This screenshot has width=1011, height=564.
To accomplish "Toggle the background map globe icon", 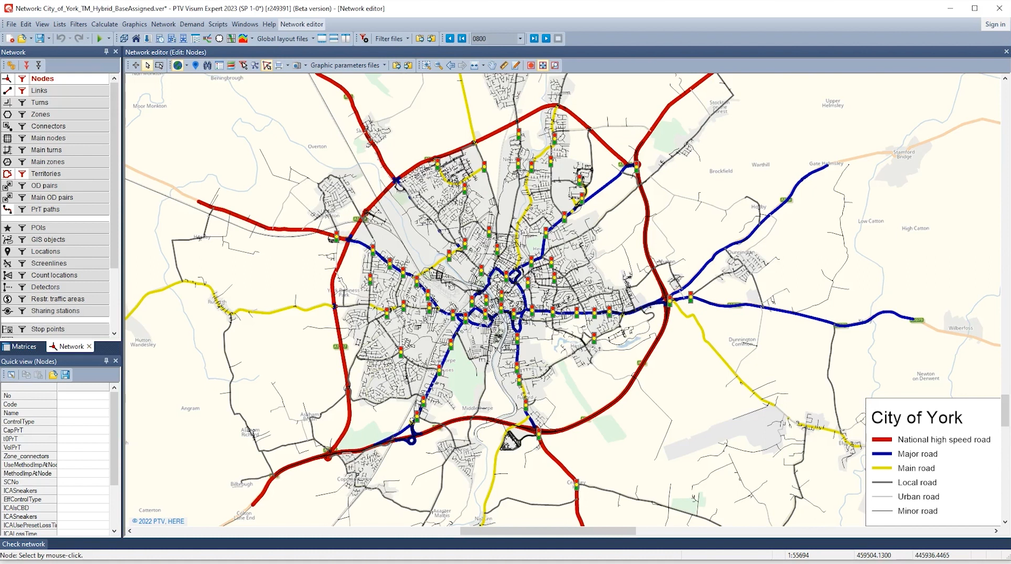I will point(178,65).
